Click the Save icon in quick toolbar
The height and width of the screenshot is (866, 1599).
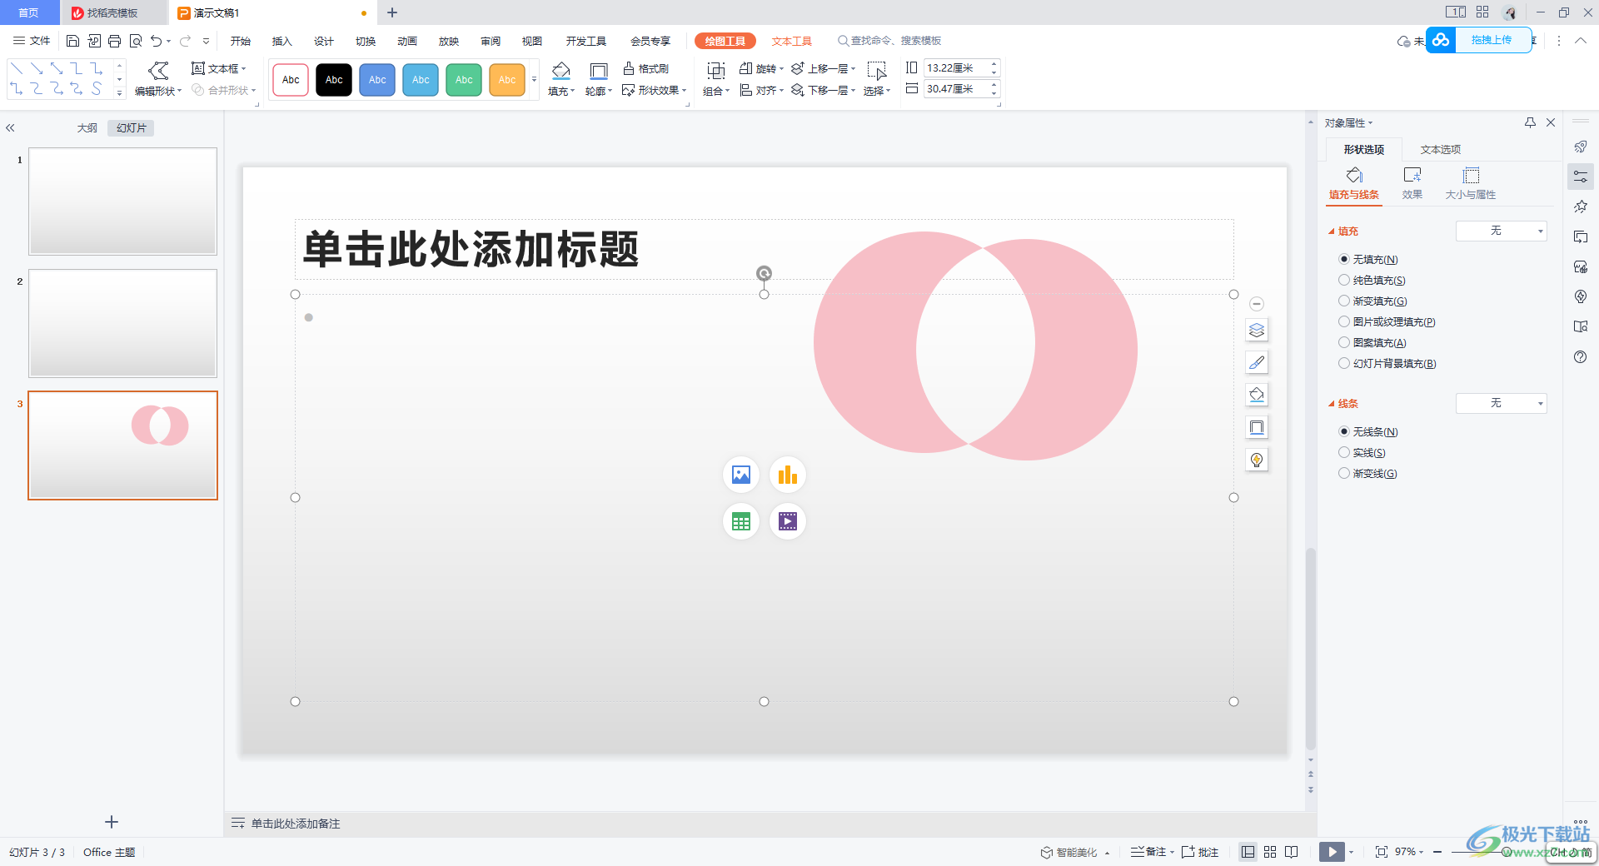(72, 41)
